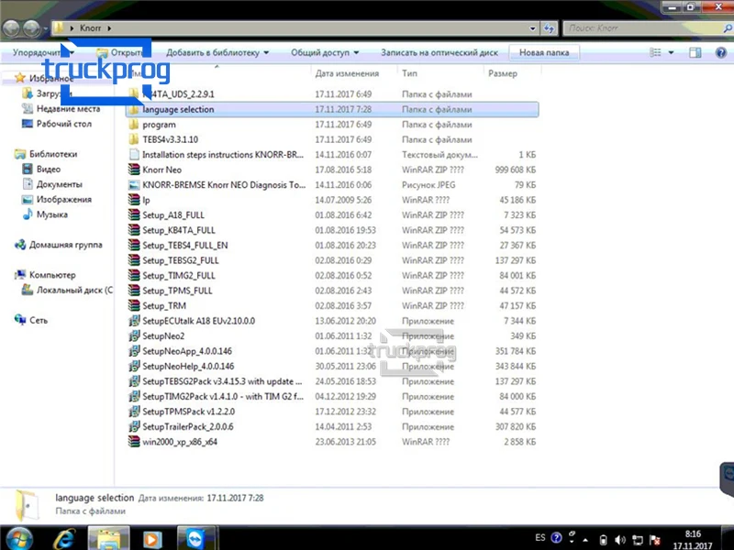Screen dimensions: 734x550
Task: Open Библиотеки in the navigation pane
Action: pos(46,154)
